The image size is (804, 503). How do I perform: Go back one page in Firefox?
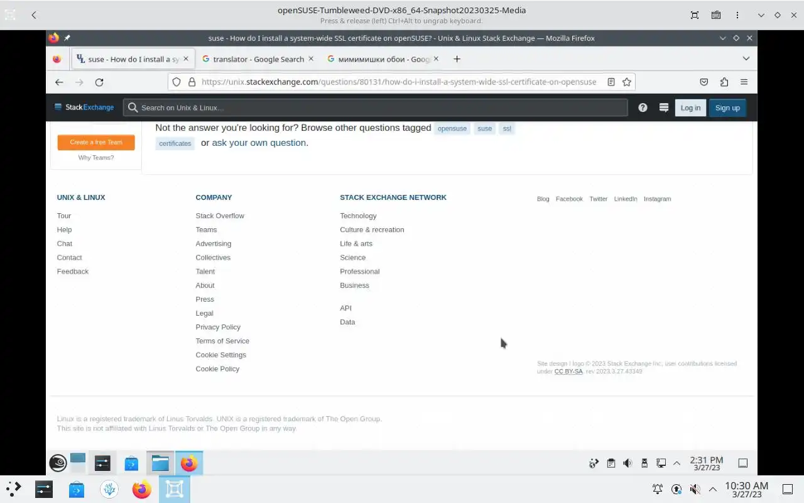[59, 82]
